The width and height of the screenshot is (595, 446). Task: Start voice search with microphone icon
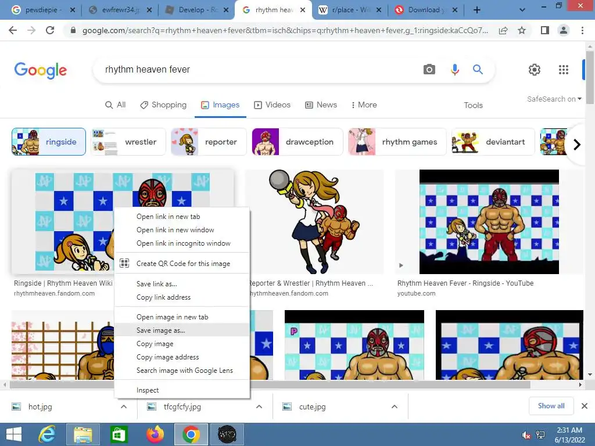454,70
